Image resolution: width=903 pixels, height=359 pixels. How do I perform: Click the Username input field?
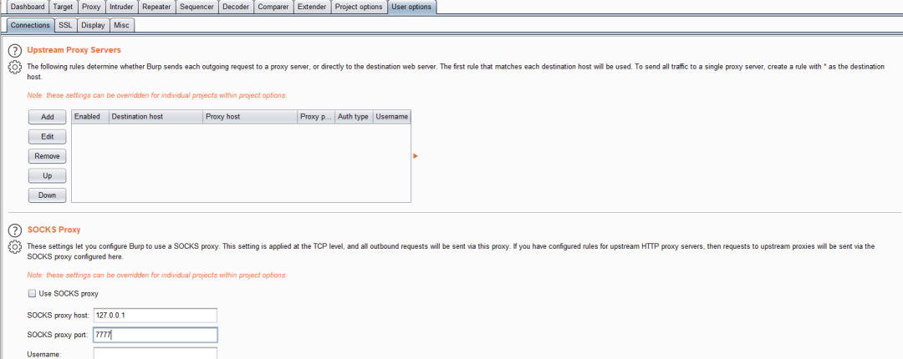[155, 352]
